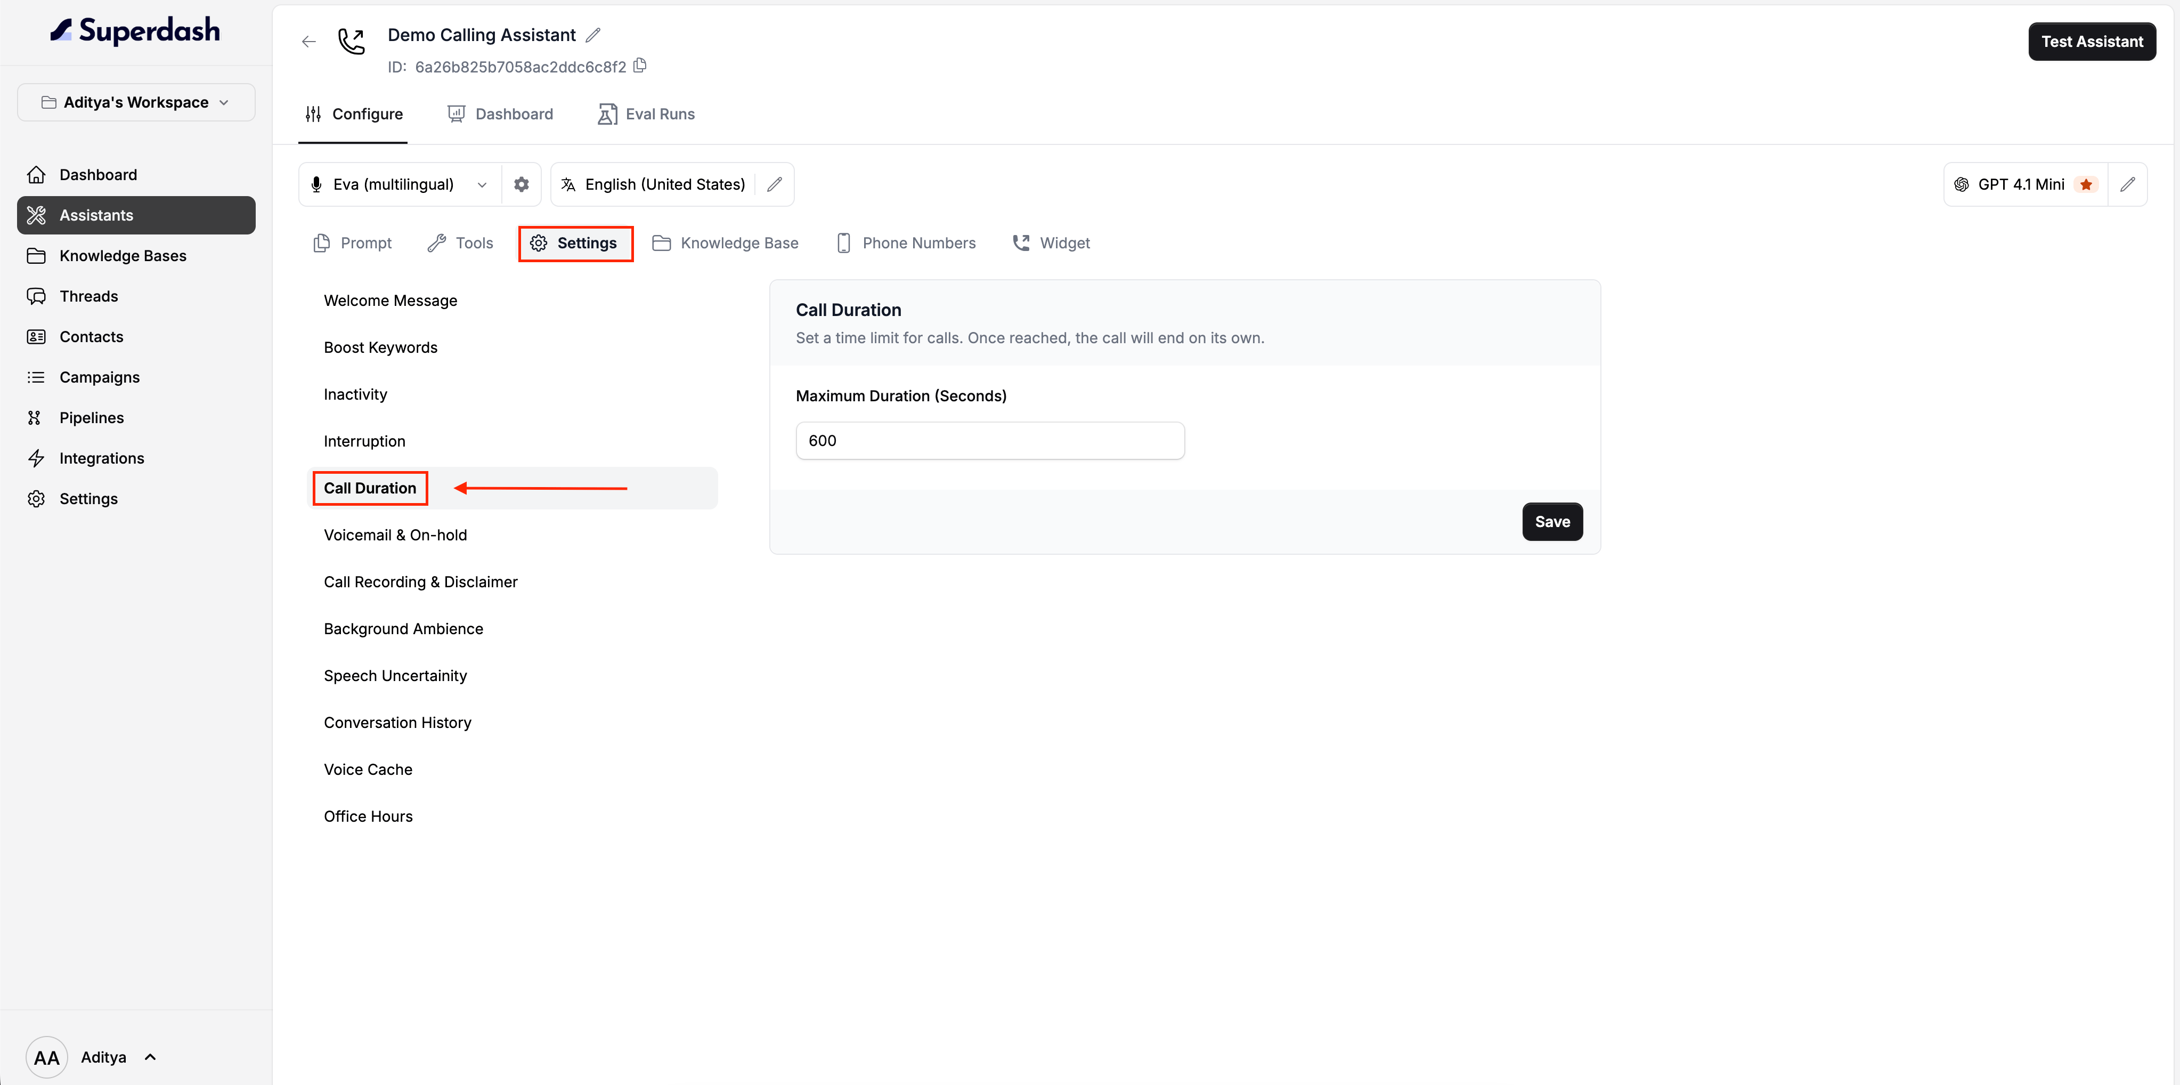Viewport: 2180px width, 1085px height.
Task: Edit assistant name with pencil icon
Action: click(593, 35)
